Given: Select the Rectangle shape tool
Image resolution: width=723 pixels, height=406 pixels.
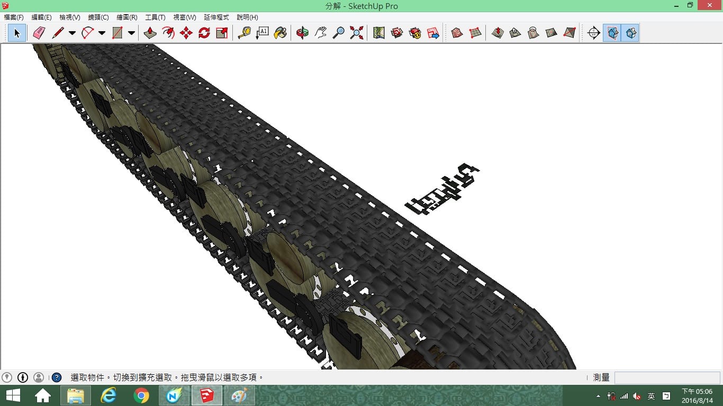Looking at the screenshot, I should [117, 33].
